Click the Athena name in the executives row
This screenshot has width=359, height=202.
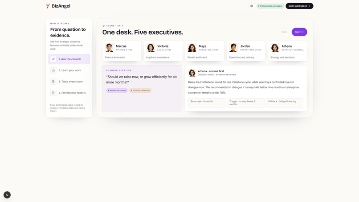[287, 46]
